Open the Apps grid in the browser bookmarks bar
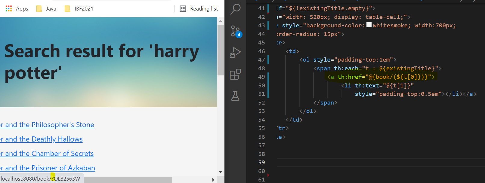 (17, 9)
